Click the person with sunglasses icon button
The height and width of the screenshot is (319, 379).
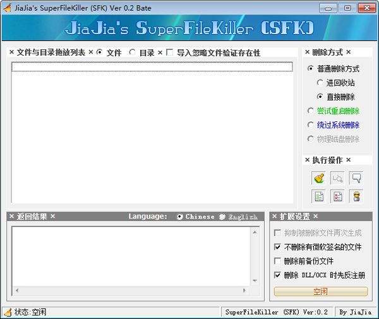pyautogui.click(x=356, y=196)
